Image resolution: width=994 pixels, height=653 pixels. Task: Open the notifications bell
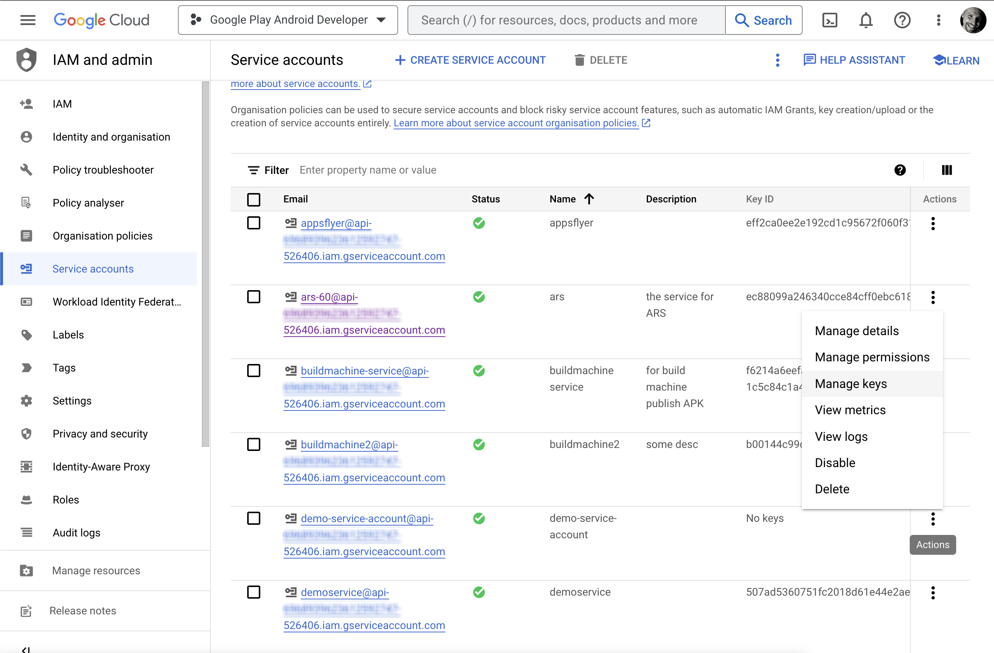coord(866,20)
